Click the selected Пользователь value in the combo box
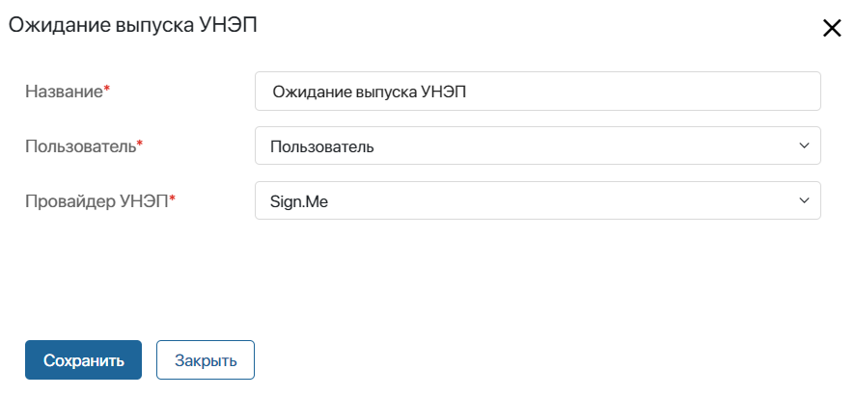Viewport: 856px width, 396px height. (322, 146)
